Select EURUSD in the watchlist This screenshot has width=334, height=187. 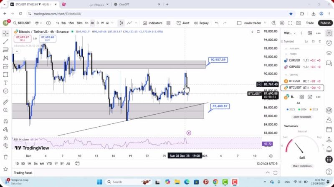[294, 60]
